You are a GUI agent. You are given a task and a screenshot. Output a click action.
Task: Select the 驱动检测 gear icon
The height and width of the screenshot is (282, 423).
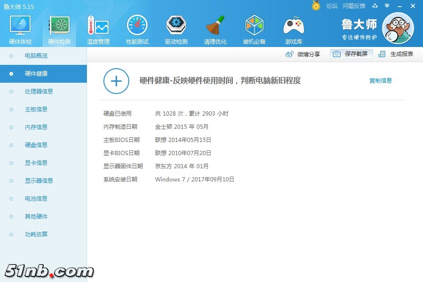176,26
